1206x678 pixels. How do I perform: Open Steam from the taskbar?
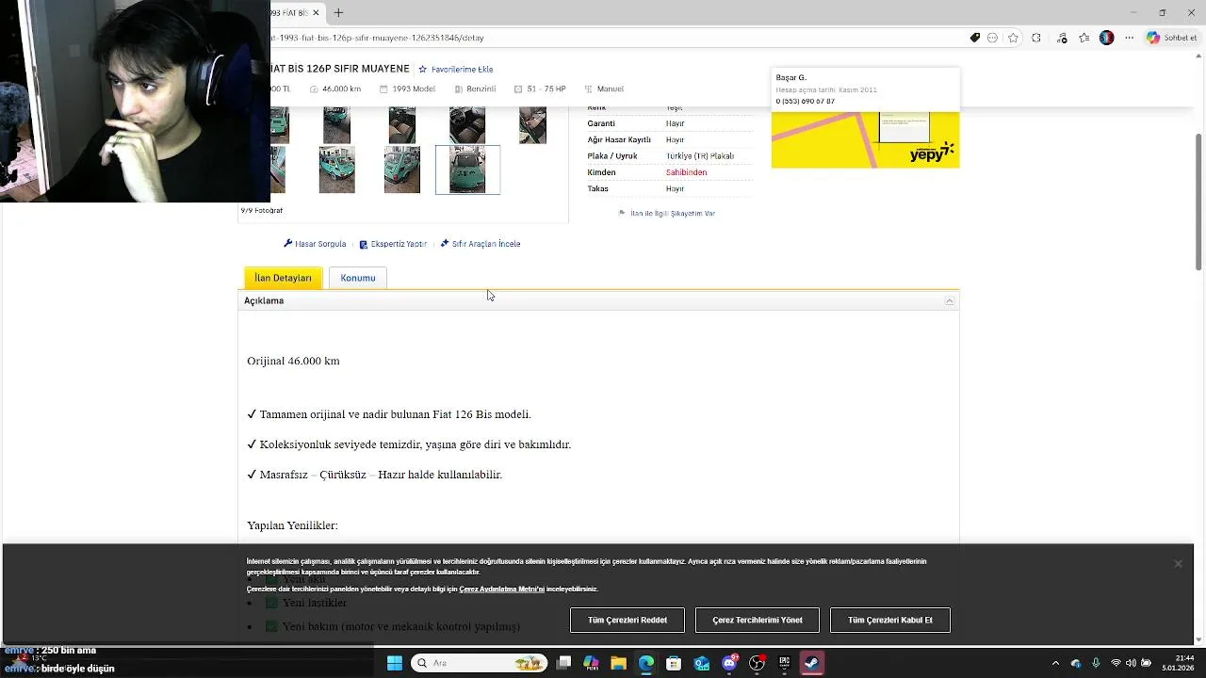click(x=811, y=663)
